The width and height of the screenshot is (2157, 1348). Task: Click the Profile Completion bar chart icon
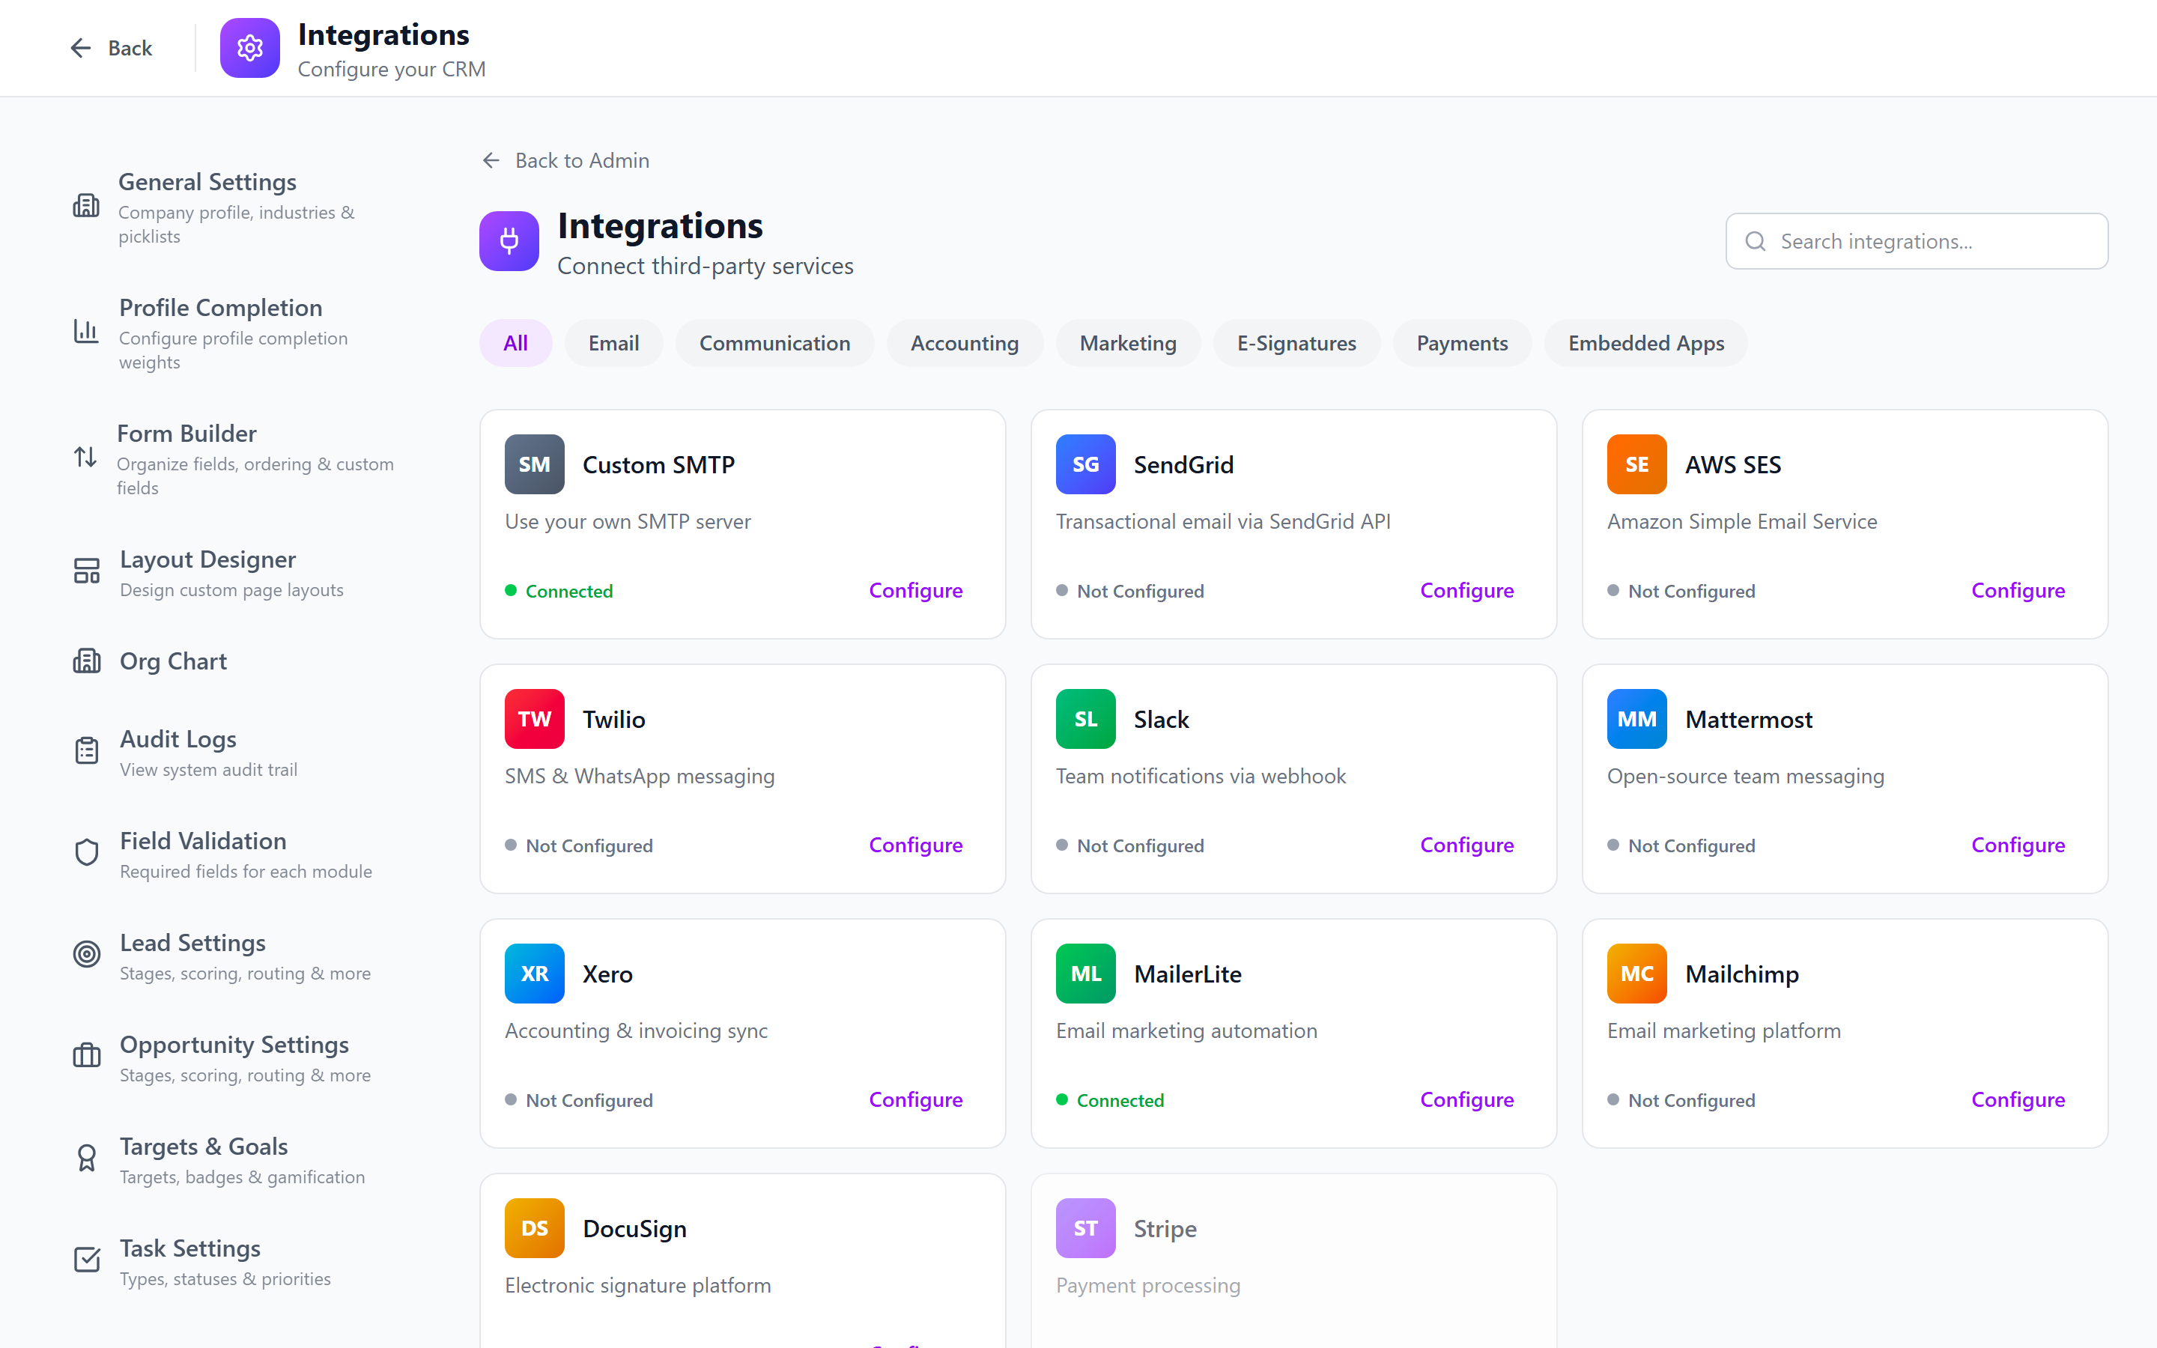(x=85, y=332)
